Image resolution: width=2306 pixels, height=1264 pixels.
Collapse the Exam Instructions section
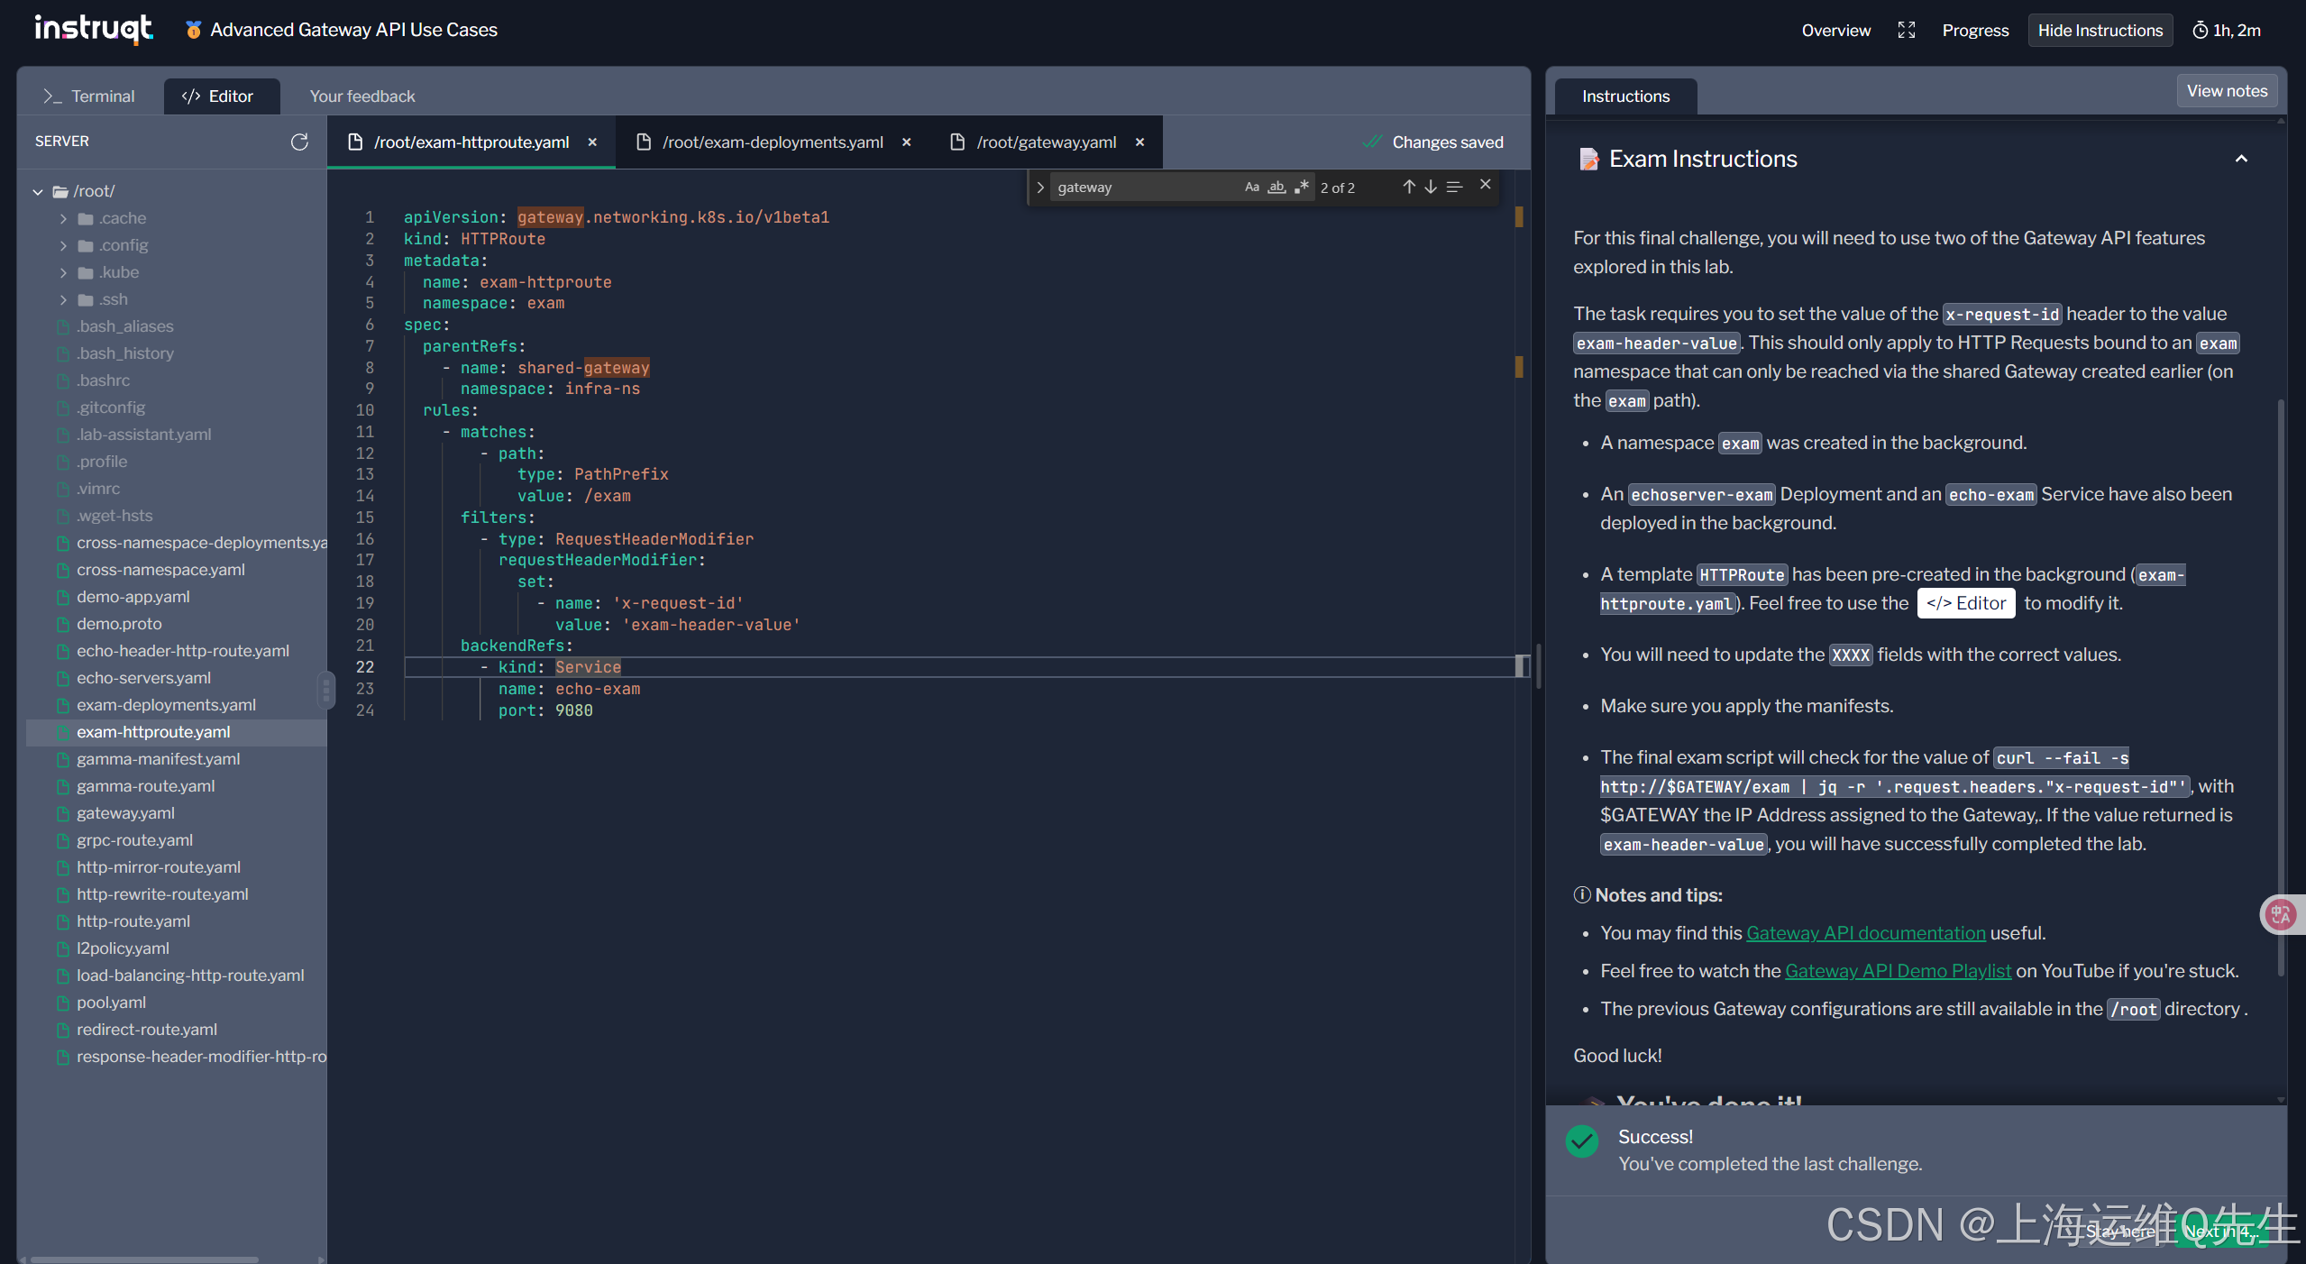click(2240, 159)
